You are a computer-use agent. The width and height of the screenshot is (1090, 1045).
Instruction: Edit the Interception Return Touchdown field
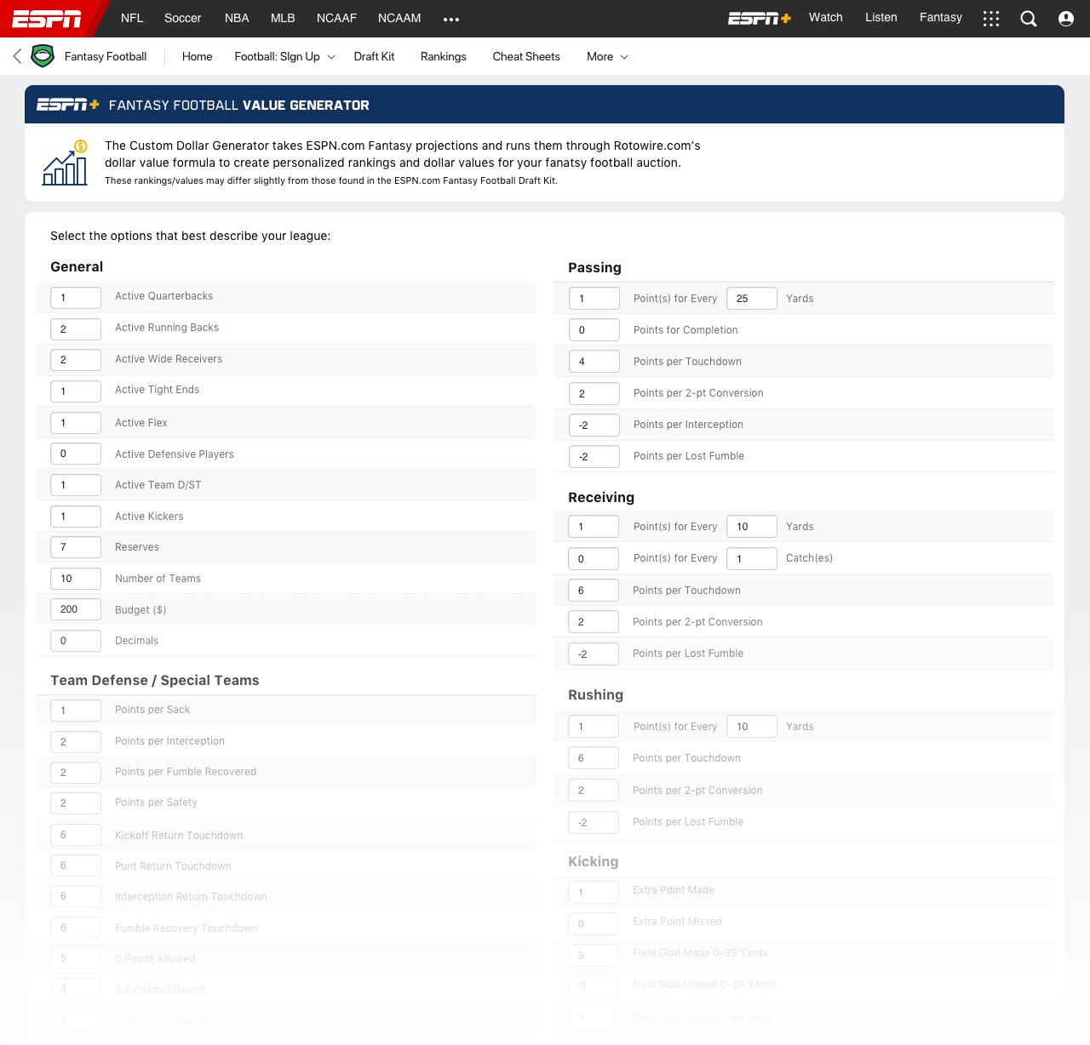point(76,896)
